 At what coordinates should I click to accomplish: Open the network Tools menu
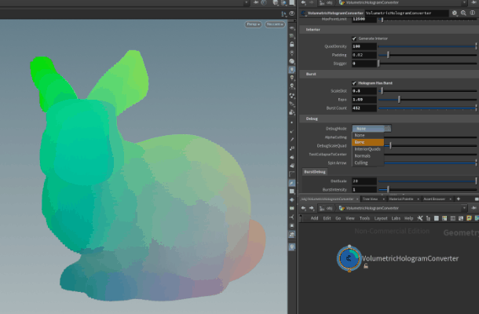(364, 218)
